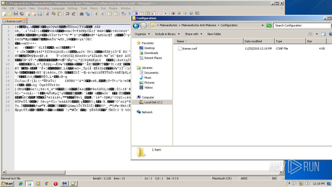Click the Print toolbar icon
The height and width of the screenshot is (187, 332).
tap(40, 14)
